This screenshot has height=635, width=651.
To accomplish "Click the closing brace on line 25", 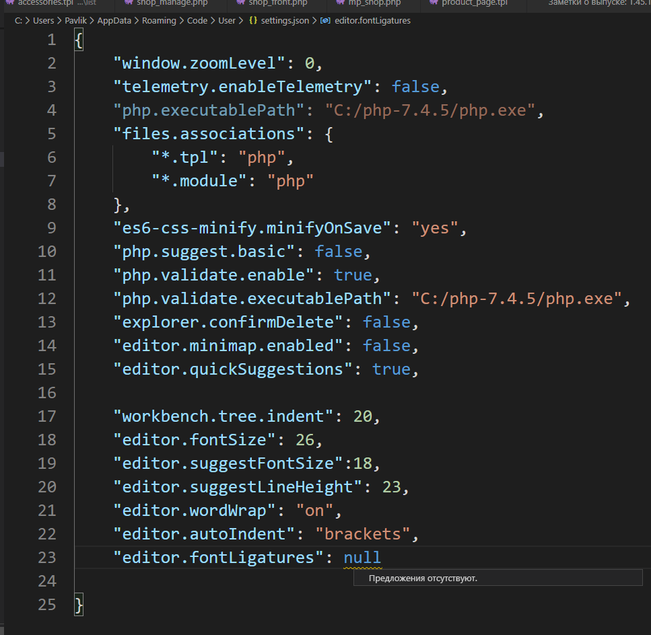I will (79, 605).
